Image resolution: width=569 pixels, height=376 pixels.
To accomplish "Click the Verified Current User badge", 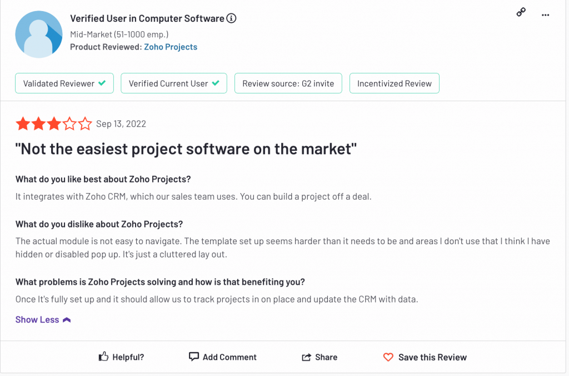I will pos(174,83).
